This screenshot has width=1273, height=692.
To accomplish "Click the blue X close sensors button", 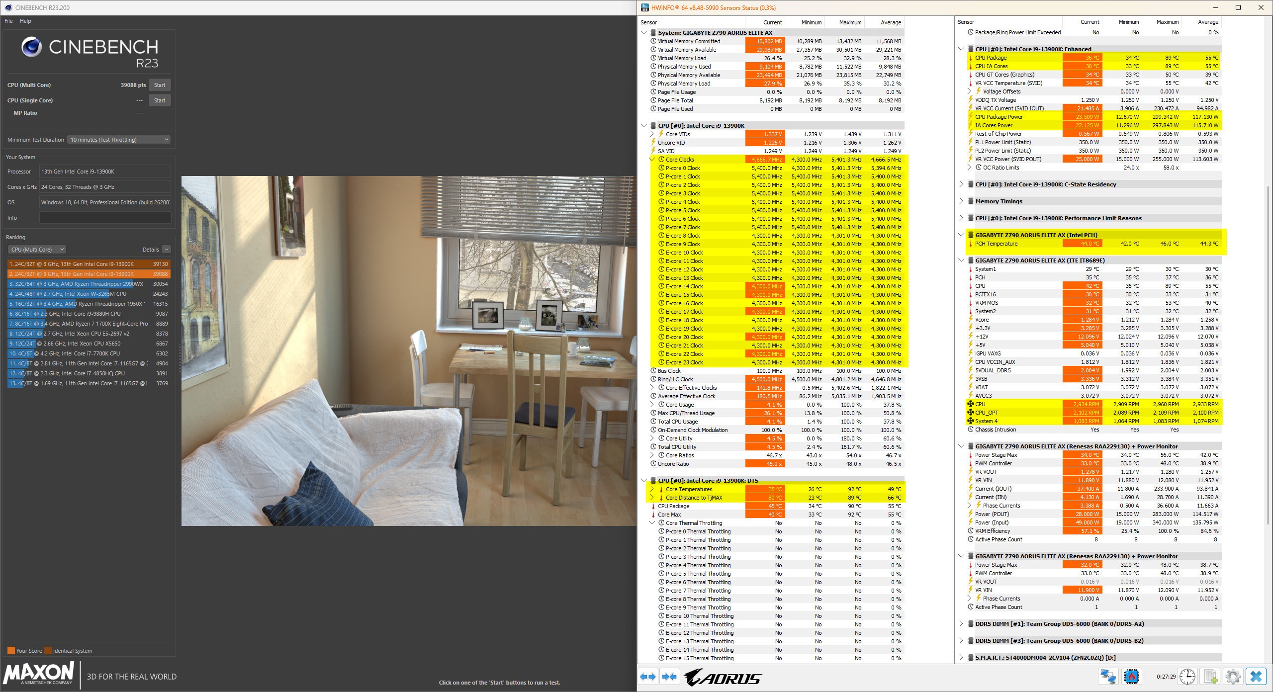I will coord(1256,677).
